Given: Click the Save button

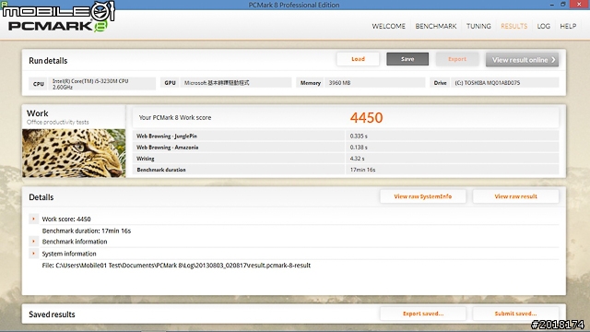Looking at the screenshot, I should (407, 59).
